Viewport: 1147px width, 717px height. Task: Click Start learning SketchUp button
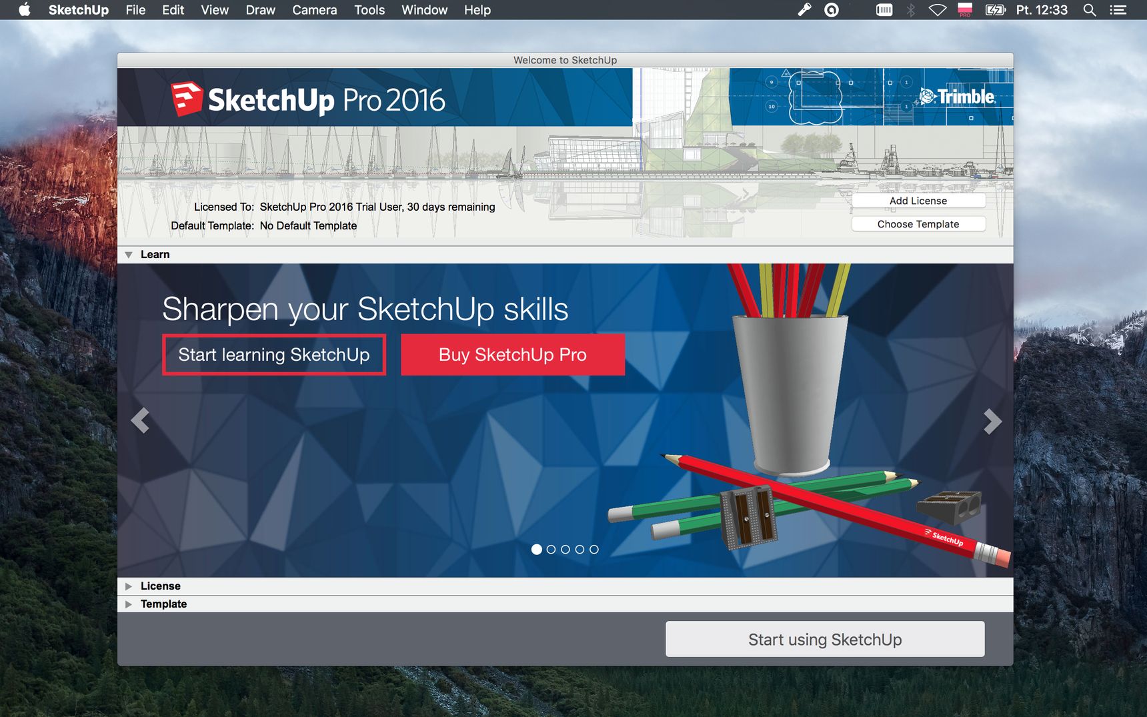[x=274, y=355]
